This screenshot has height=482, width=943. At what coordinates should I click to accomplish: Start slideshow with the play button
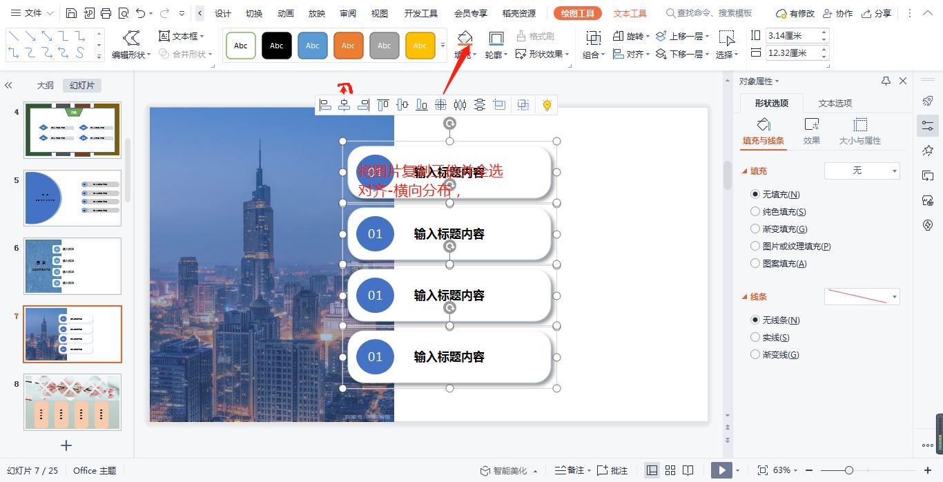tap(721, 470)
